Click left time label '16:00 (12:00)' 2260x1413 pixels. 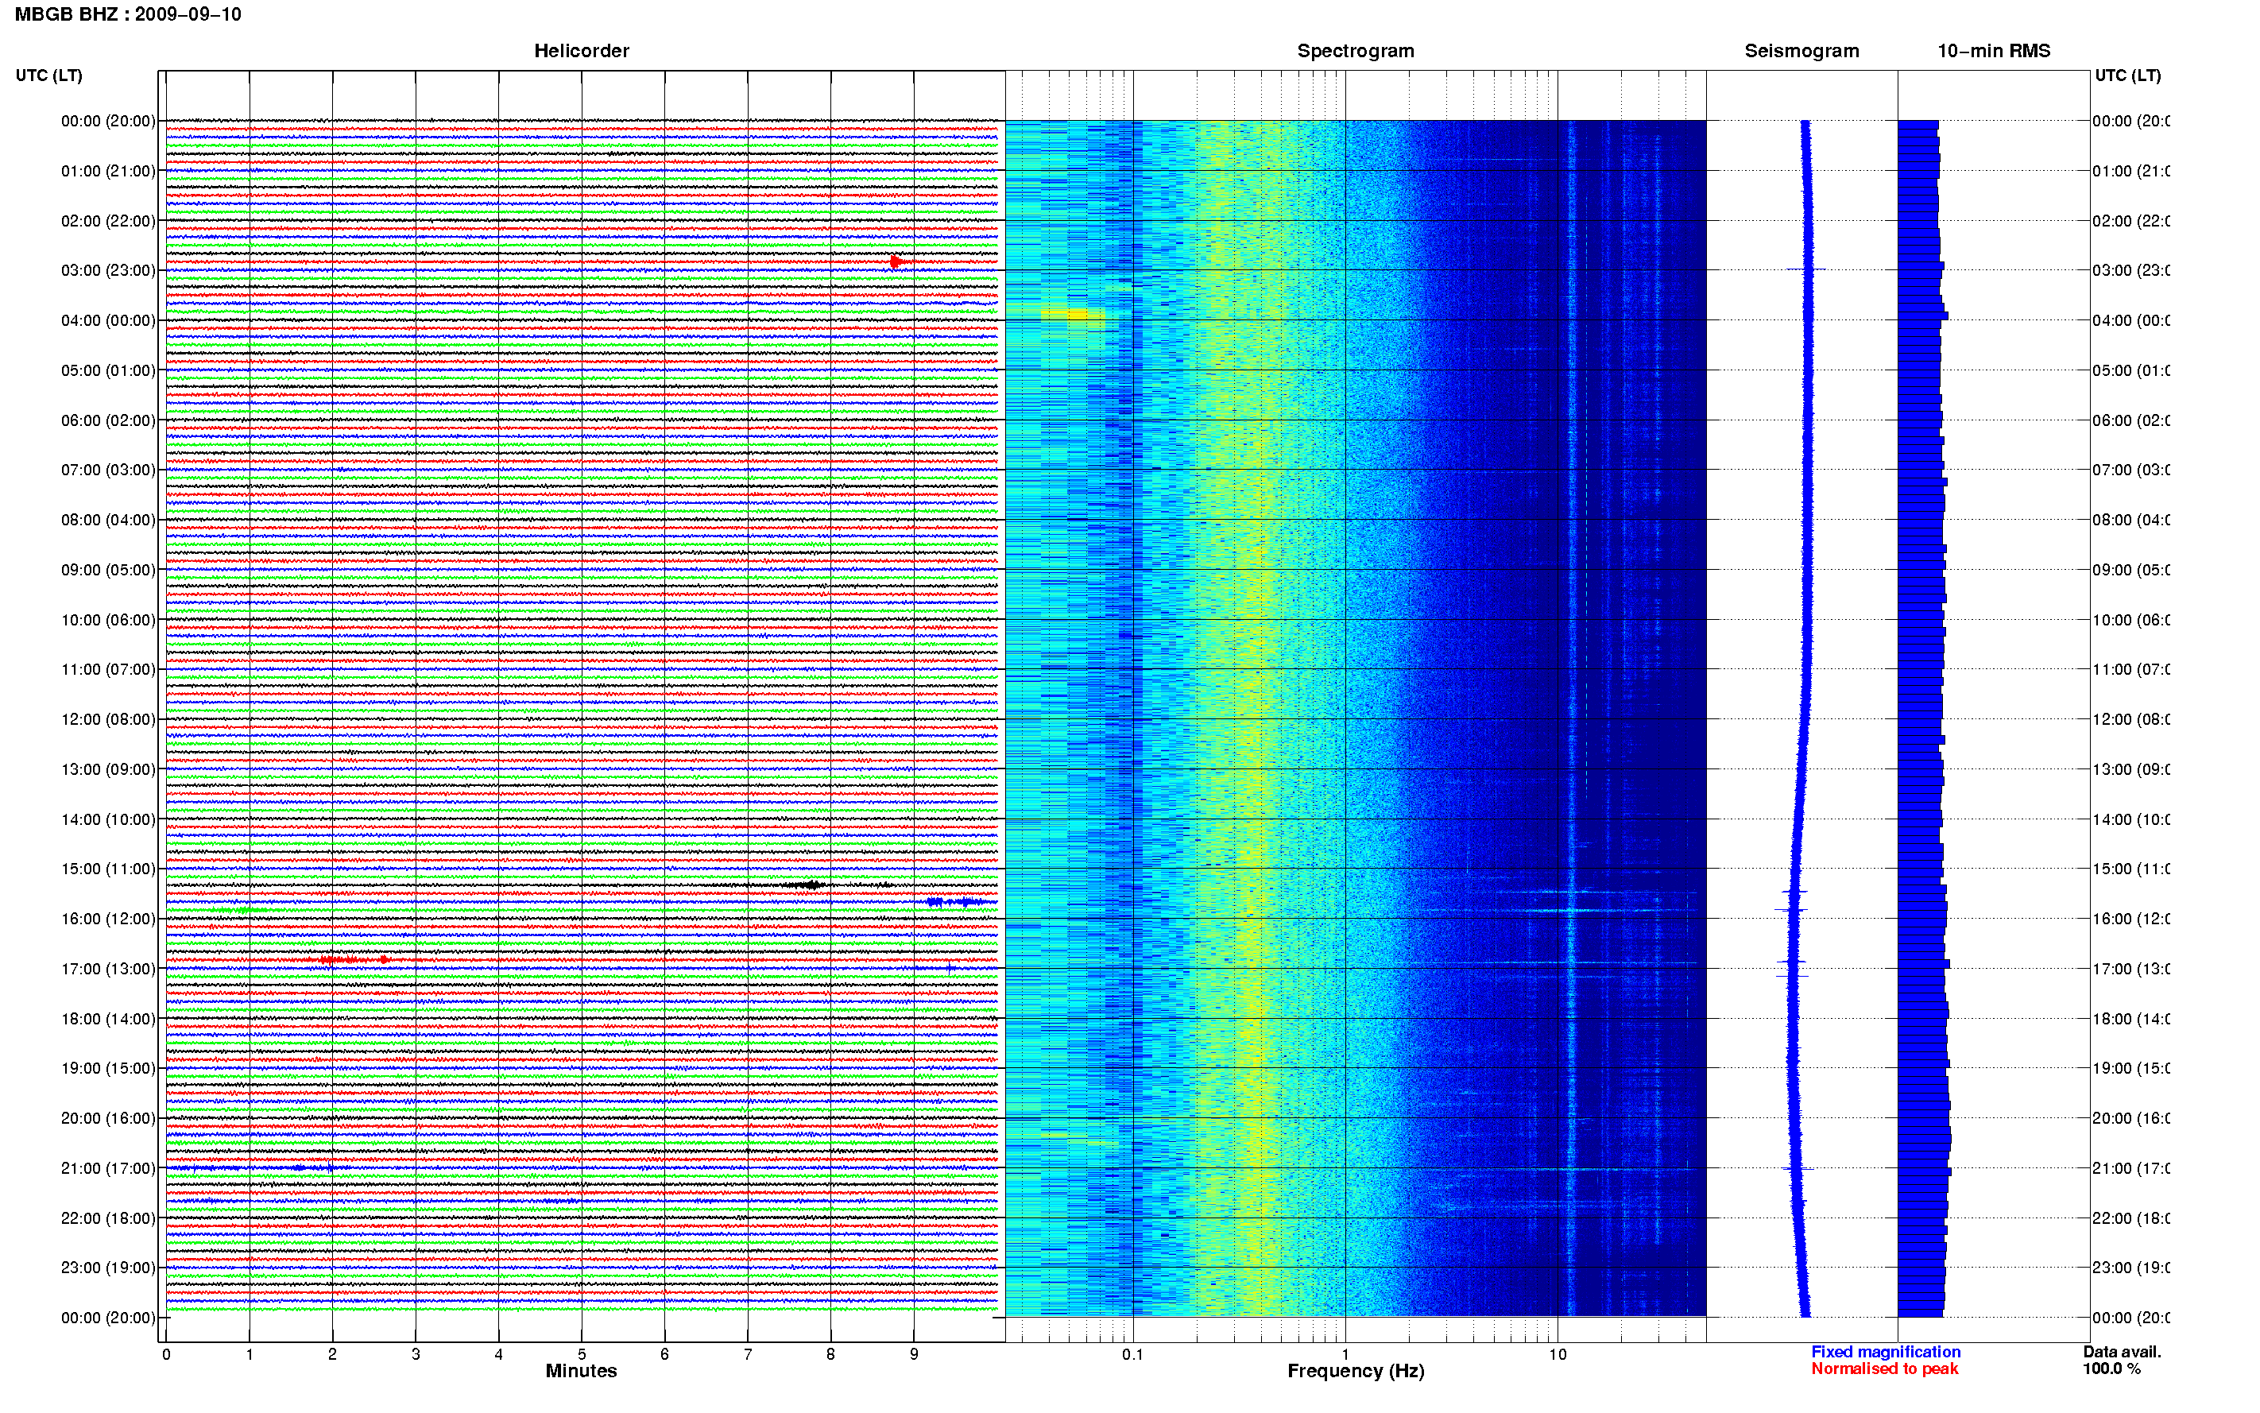[x=108, y=919]
